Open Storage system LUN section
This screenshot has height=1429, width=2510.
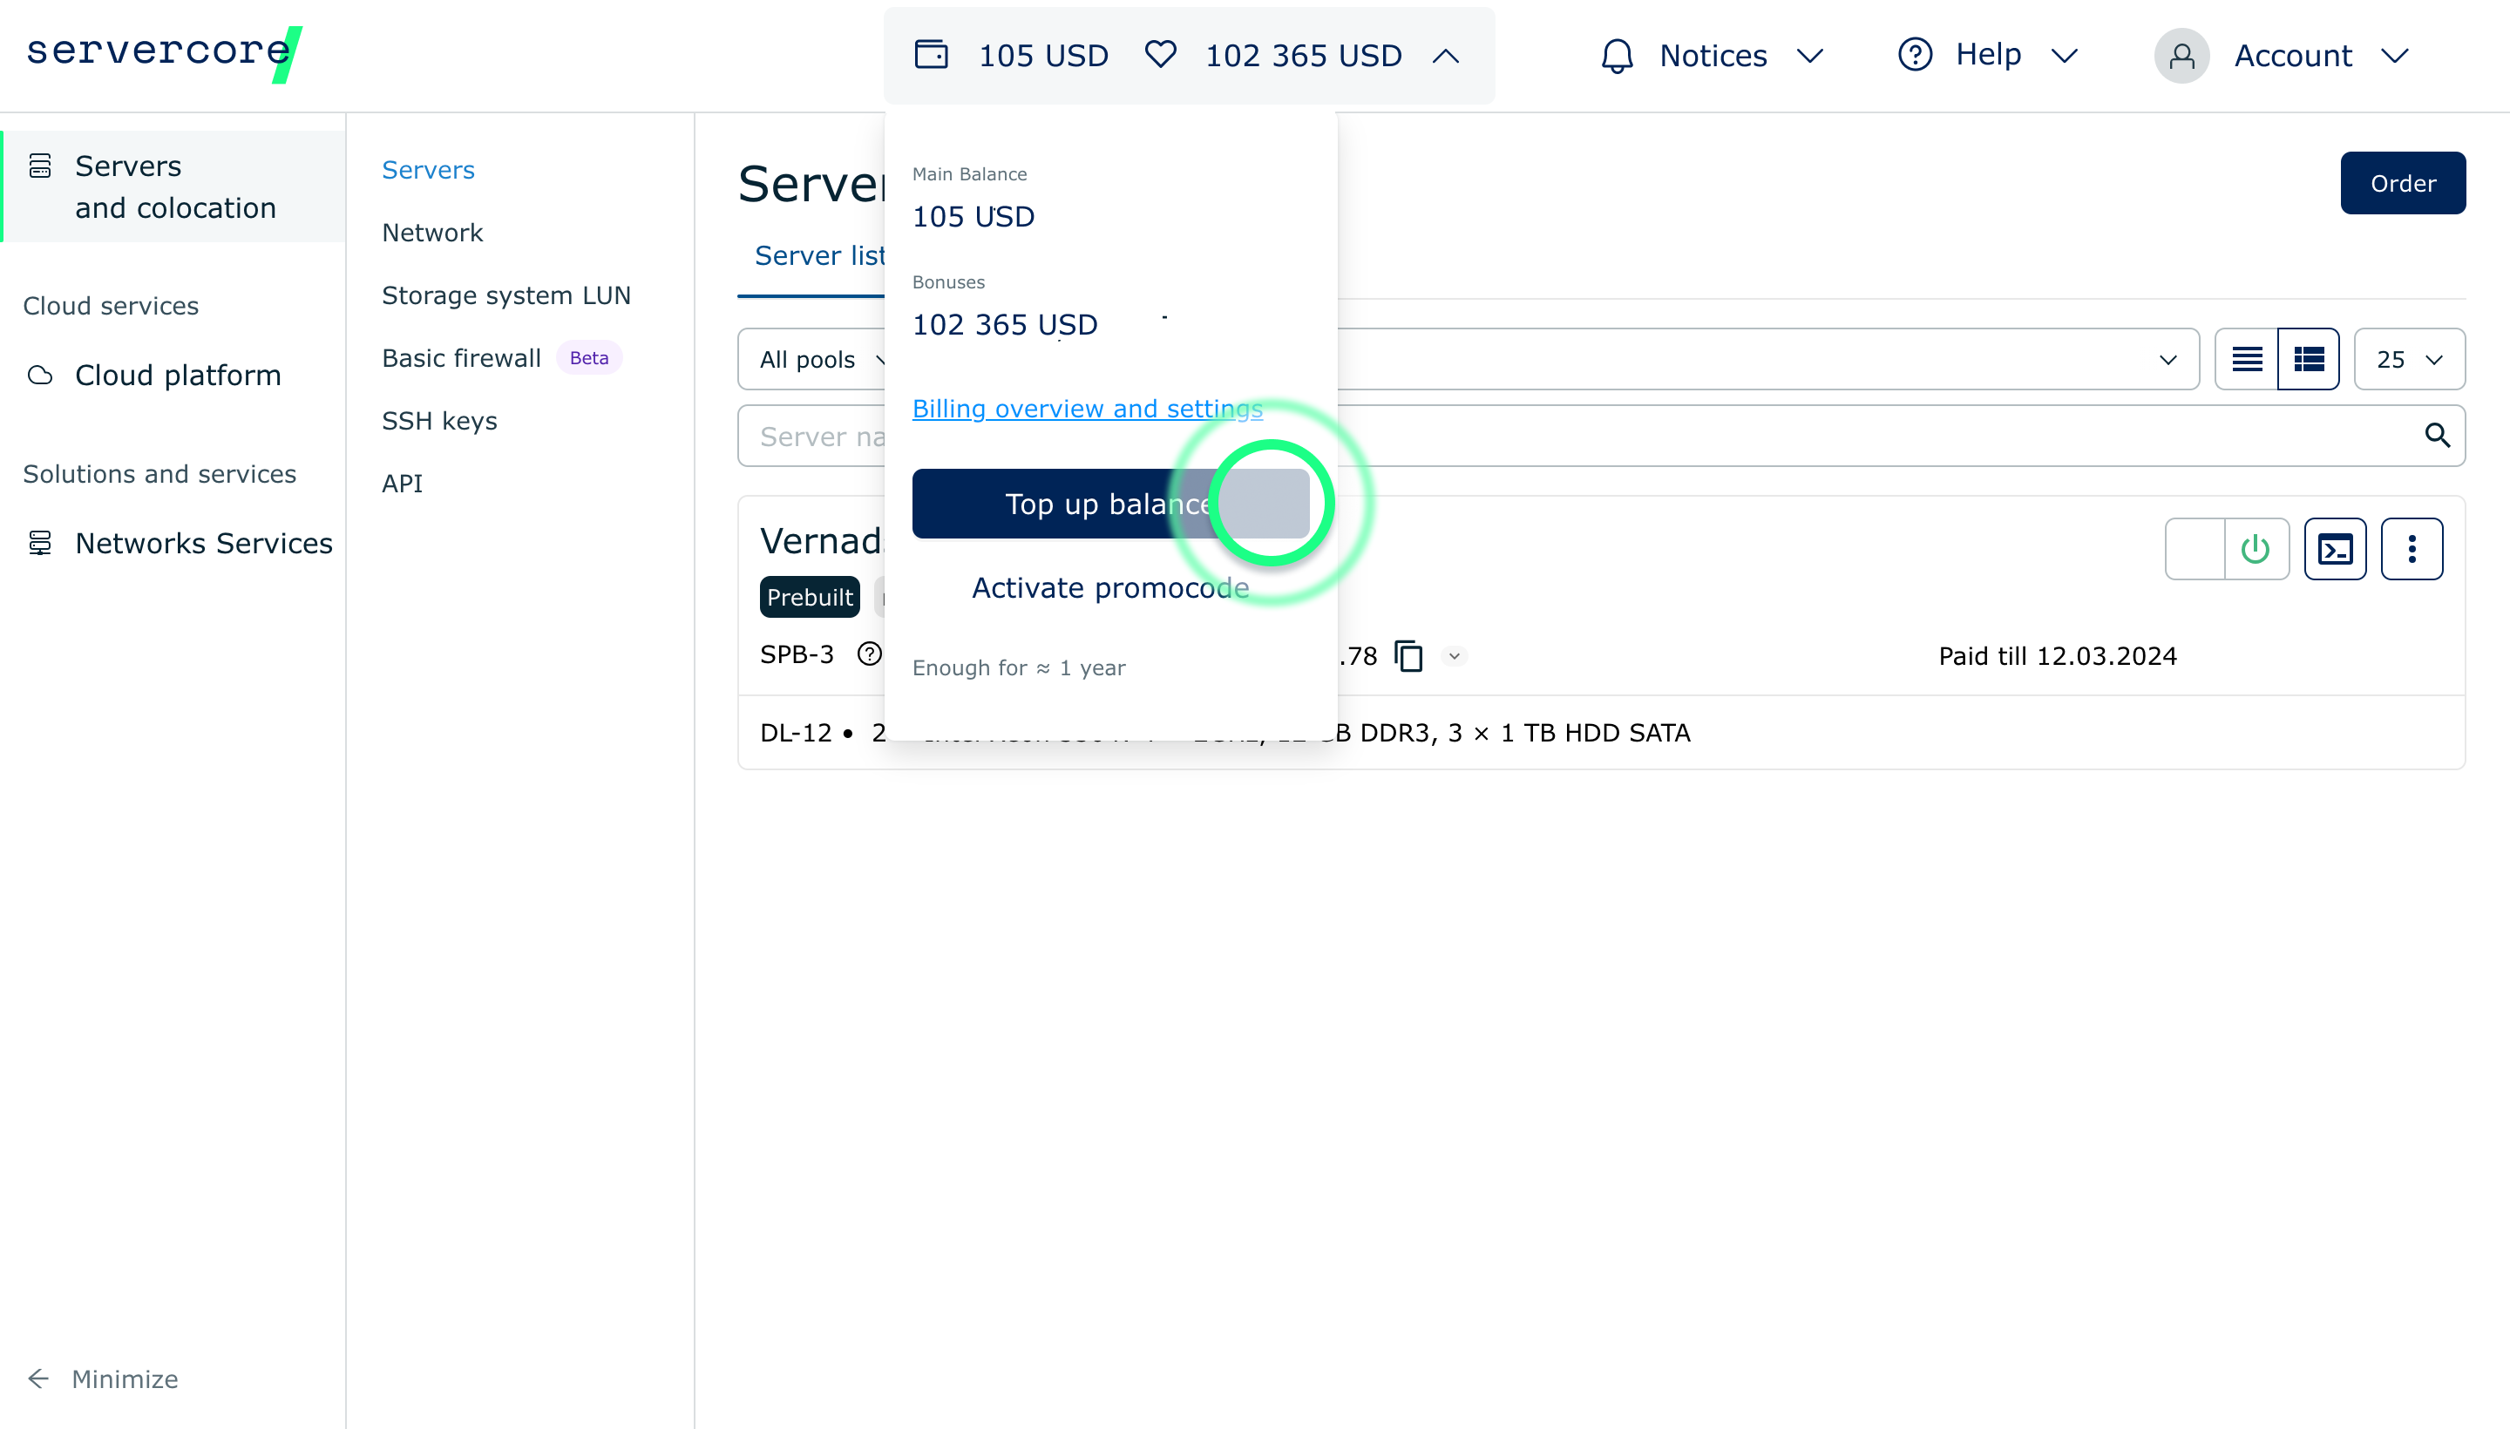click(505, 295)
